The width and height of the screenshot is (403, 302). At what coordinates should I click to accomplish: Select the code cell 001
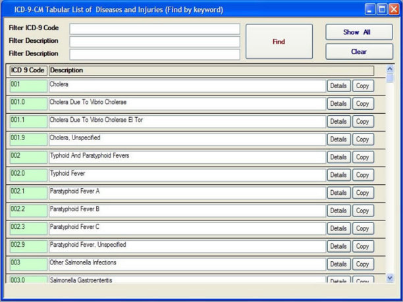28,86
